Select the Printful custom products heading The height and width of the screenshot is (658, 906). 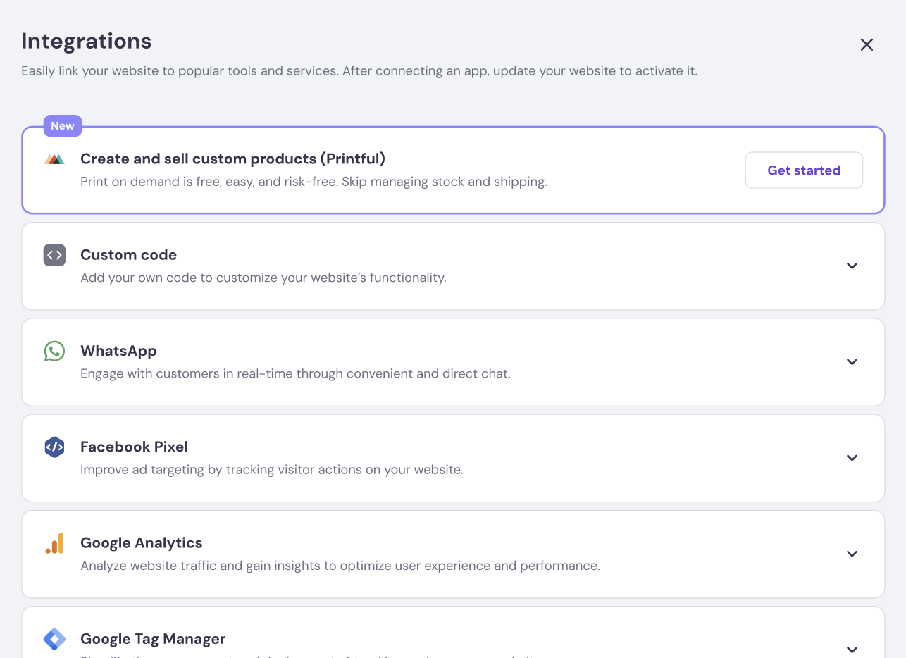point(232,159)
